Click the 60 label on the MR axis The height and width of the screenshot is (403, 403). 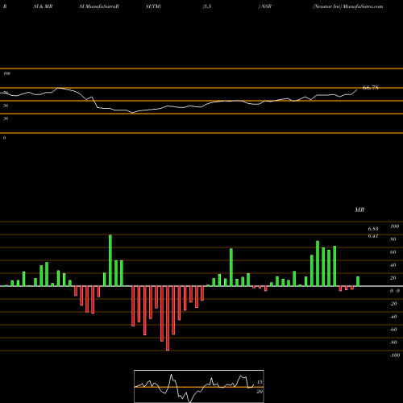[x=393, y=252]
